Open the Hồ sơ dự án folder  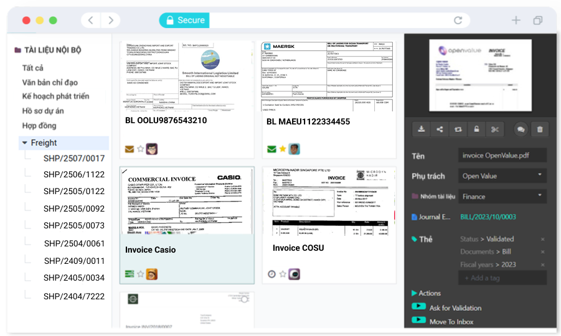(43, 111)
